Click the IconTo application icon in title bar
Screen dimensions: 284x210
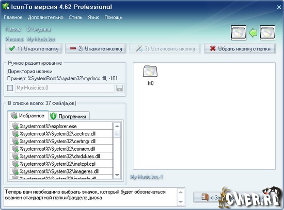pyautogui.click(x=6, y=7)
